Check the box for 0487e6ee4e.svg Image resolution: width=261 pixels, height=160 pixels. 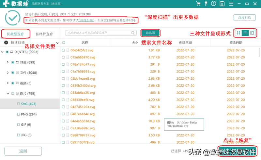pos(63,114)
